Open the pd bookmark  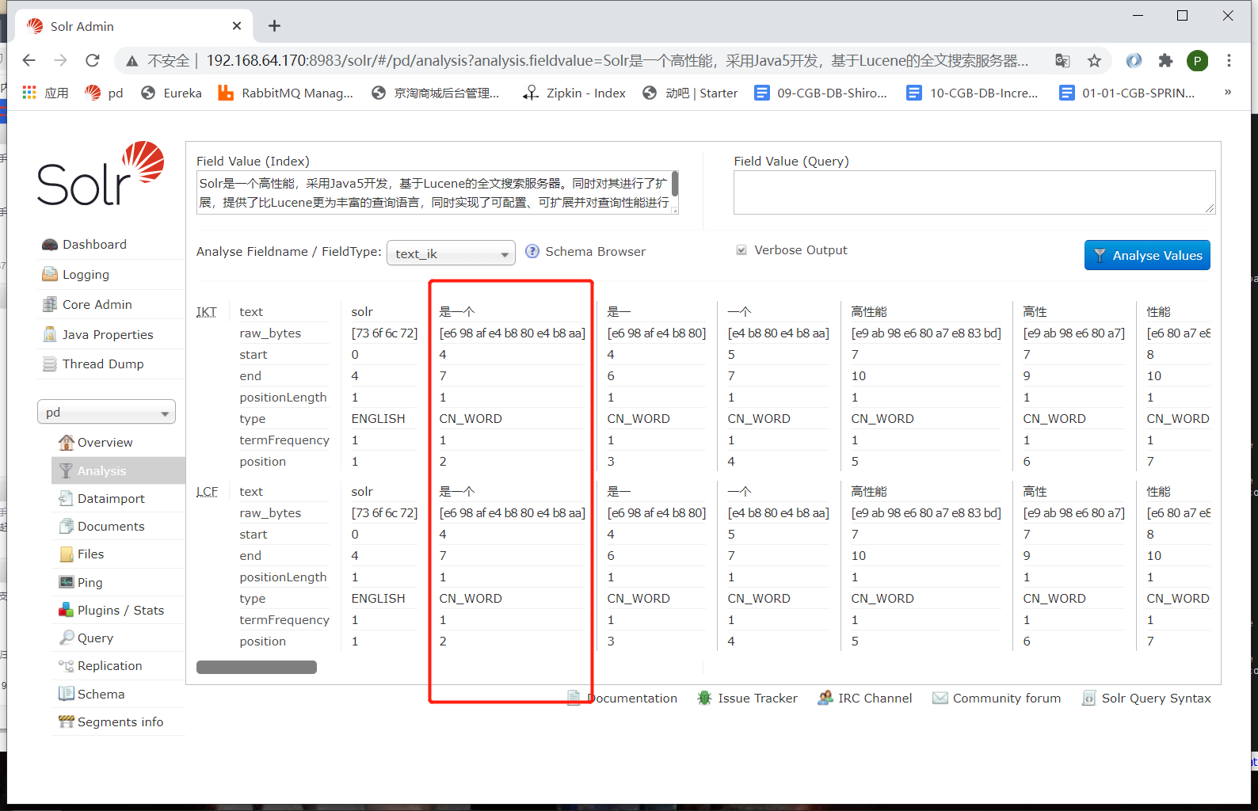click(105, 93)
